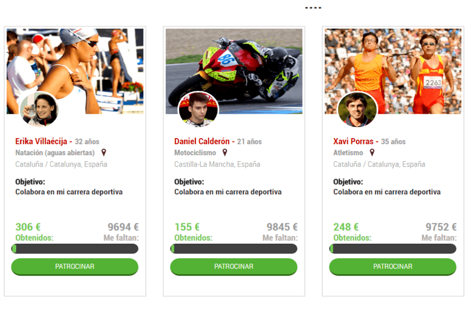The width and height of the screenshot is (472, 315).
Task: Click Erika's 306 € funding progress bar
Action: 74,249
